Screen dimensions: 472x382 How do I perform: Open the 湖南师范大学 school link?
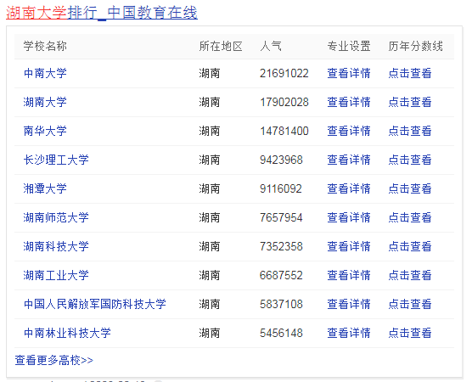(x=56, y=217)
